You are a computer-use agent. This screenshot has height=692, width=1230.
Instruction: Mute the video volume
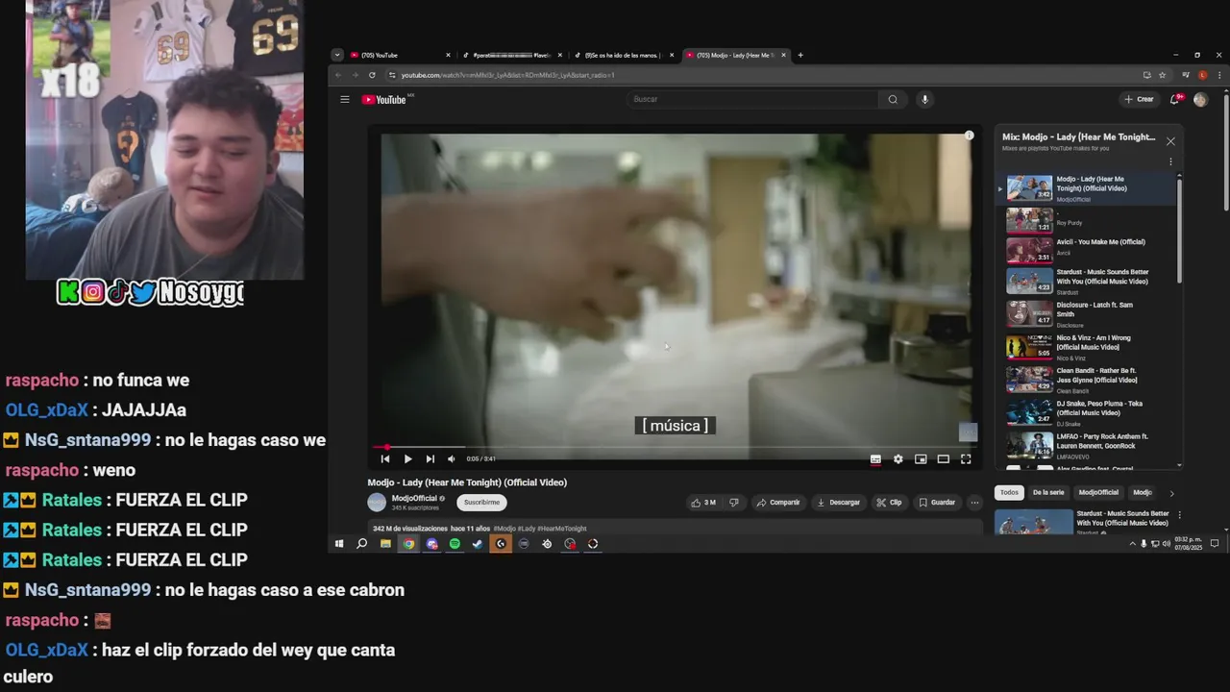pyautogui.click(x=452, y=458)
